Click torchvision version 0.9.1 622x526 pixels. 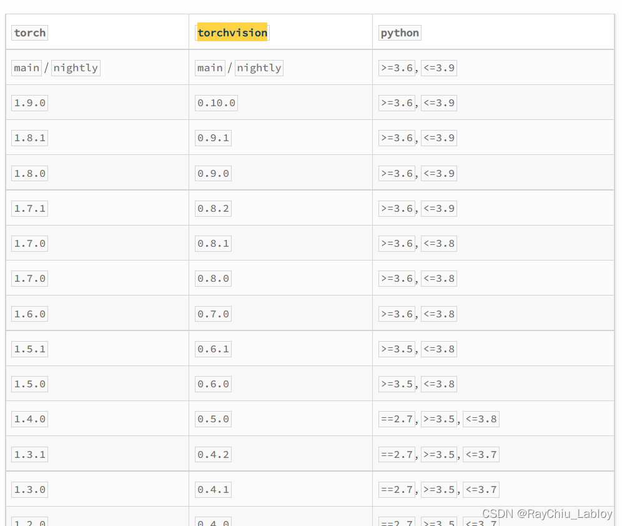click(213, 138)
